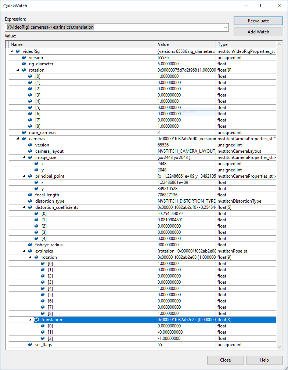This screenshot has width=288, height=370.
Task: Select the camera_layout row
Action: coord(143,151)
